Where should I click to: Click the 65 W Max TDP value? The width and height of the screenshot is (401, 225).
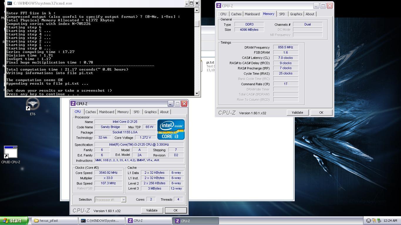149,127
